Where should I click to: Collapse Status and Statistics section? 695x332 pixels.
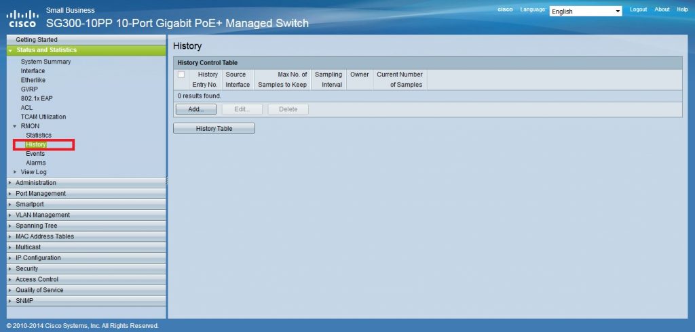coord(86,50)
